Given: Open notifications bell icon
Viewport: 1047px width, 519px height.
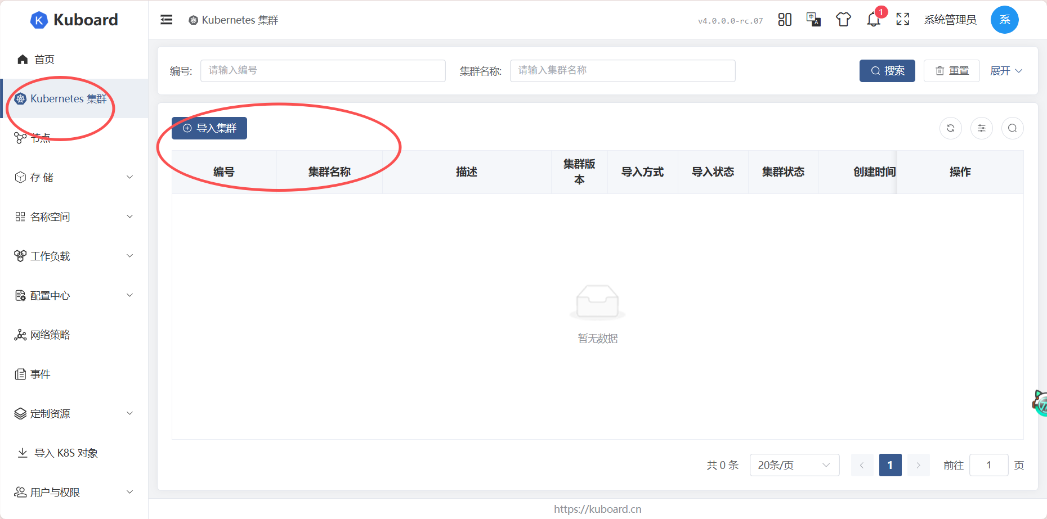Looking at the screenshot, I should coord(874,20).
